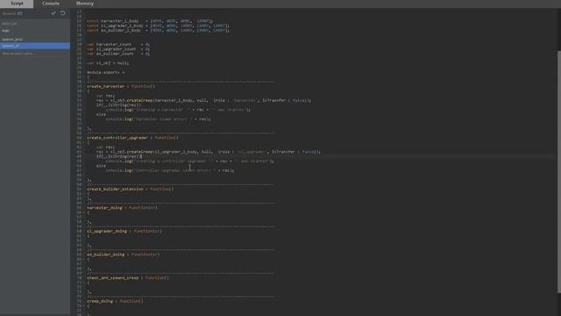Fold the ex_builder_doing function body
This screenshot has height=316, width=561.
point(84,259)
